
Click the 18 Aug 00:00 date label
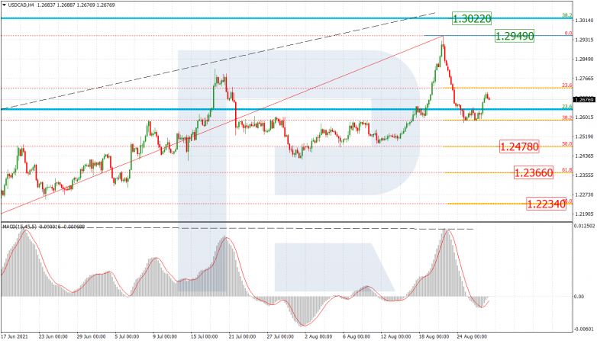tap(435, 337)
